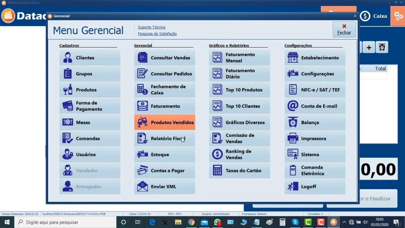This screenshot has height=228, width=405.
Task: Click the Gráficos Diversos icon
Action: click(217, 122)
